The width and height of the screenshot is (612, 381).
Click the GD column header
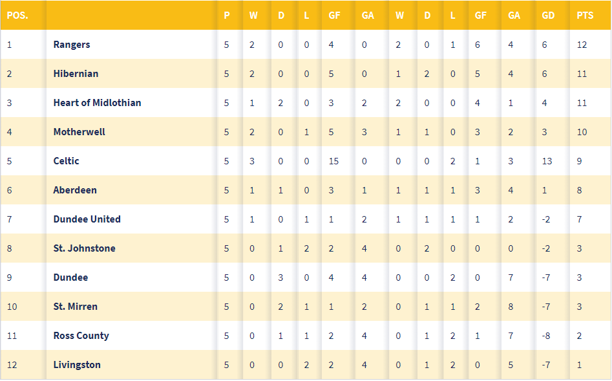click(548, 16)
